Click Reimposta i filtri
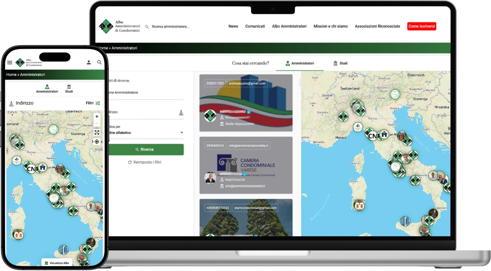 145,162
